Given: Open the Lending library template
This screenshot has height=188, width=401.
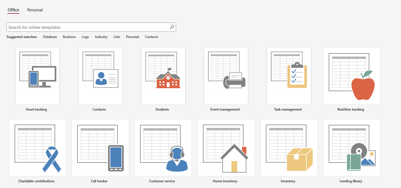Looking at the screenshot, I should [352, 148].
